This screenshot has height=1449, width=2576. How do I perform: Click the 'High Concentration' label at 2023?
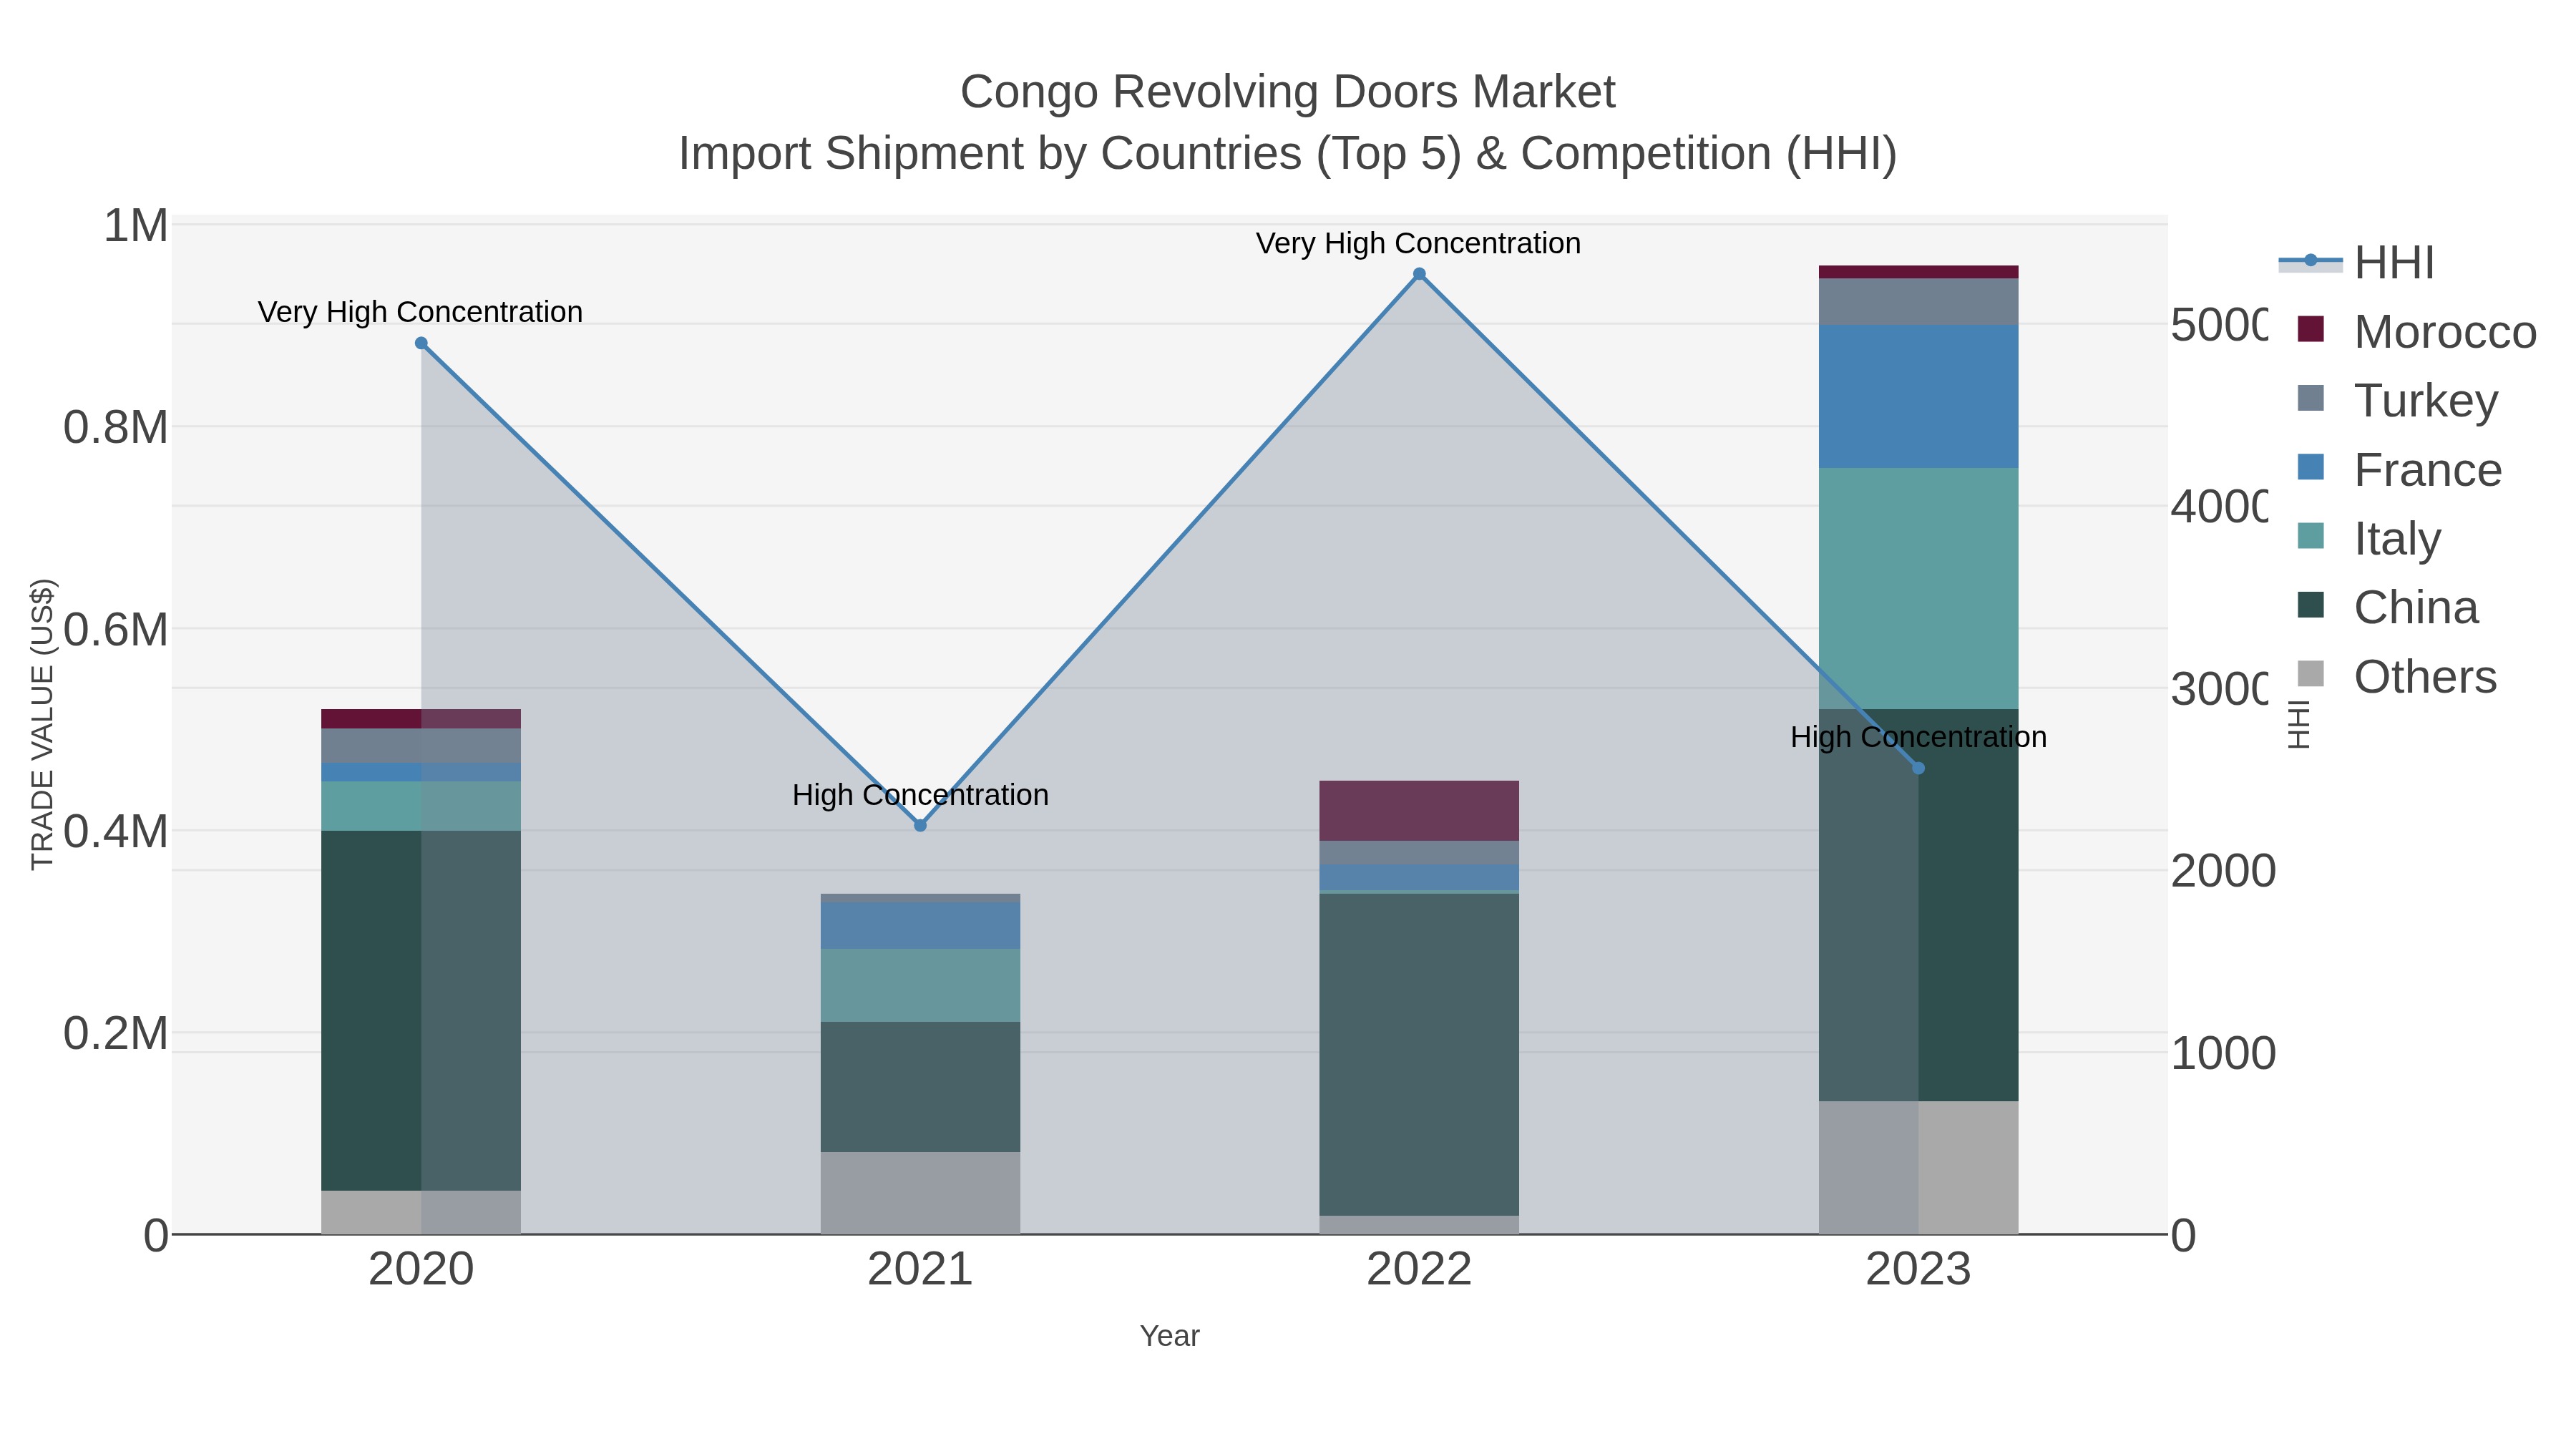[1918, 737]
